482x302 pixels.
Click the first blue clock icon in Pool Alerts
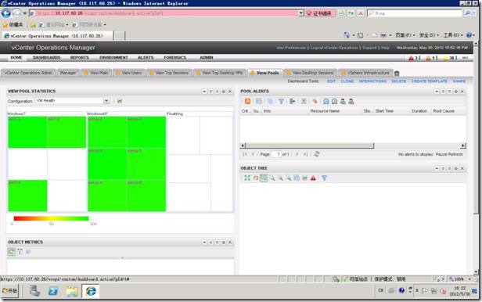tap(326, 101)
